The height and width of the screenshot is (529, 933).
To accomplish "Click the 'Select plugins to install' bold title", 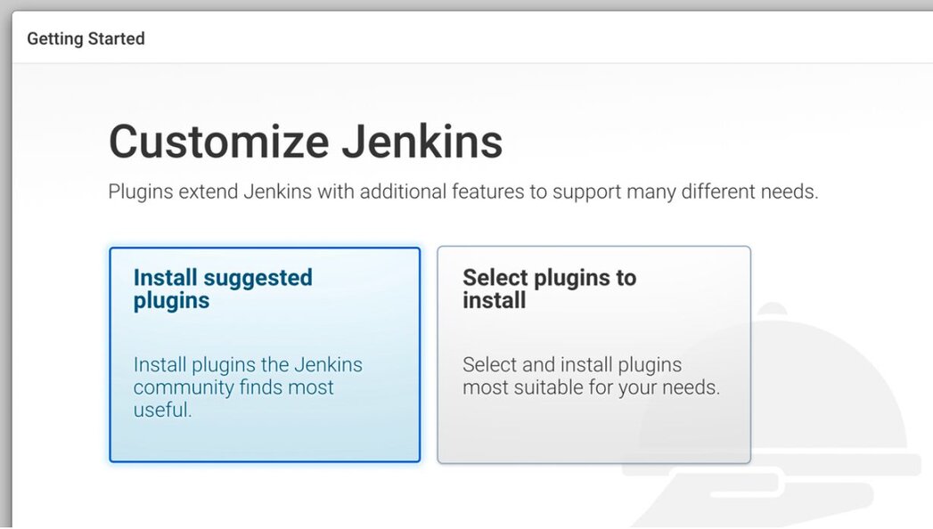I will point(549,289).
